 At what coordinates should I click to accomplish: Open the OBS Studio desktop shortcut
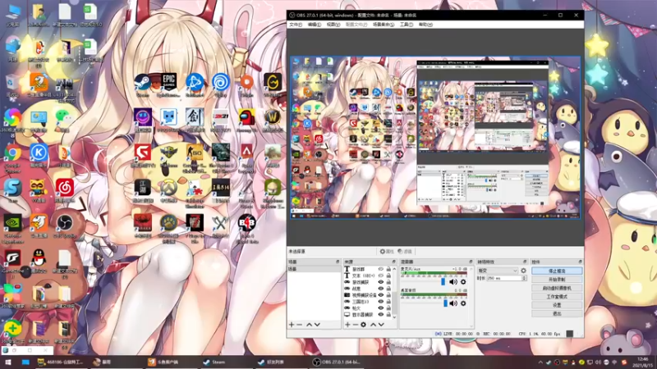click(x=64, y=223)
